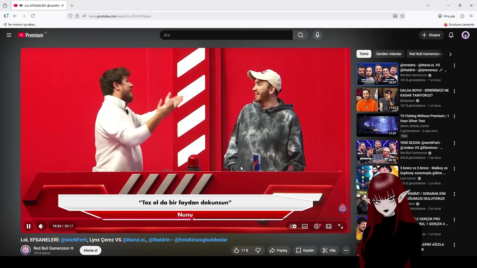Reload the page in the browser

(x=33, y=16)
